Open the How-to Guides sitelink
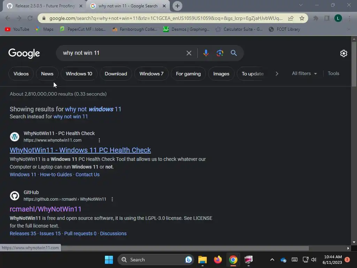This screenshot has height=268, width=357. [56, 174]
